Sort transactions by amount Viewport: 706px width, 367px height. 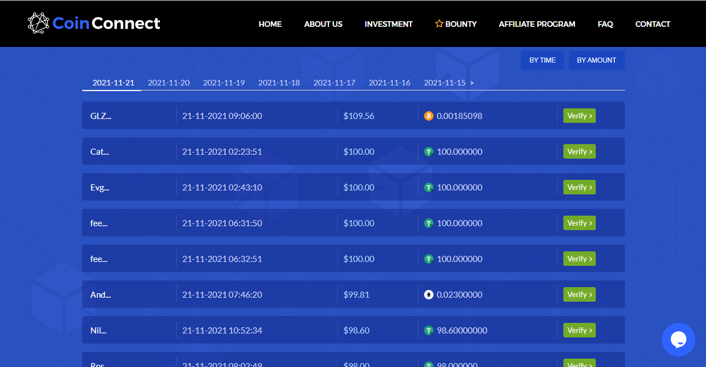coord(597,60)
